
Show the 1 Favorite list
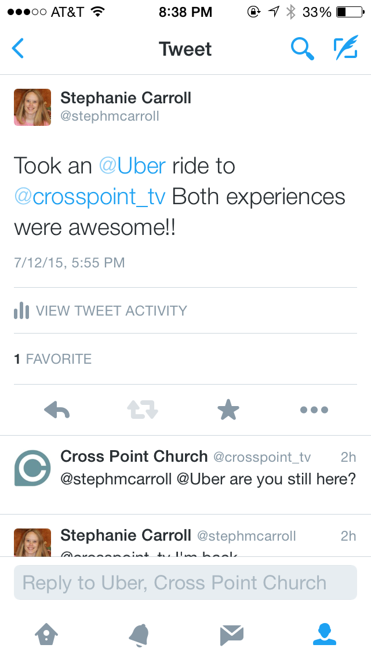[53, 359]
